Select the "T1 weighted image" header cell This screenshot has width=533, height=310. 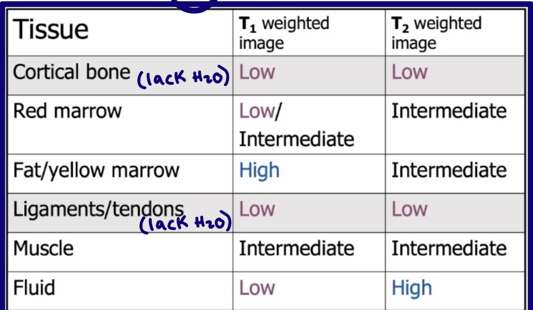click(283, 33)
